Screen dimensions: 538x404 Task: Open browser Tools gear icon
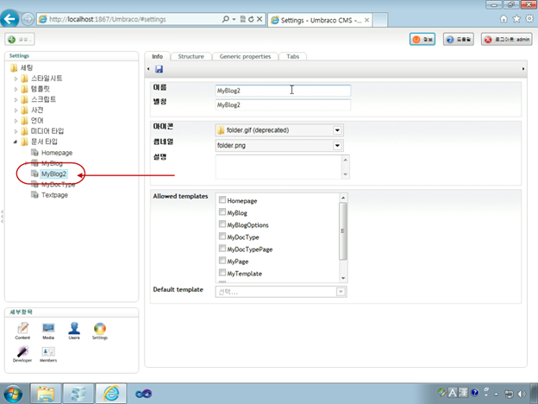pyautogui.click(x=529, y=19)
